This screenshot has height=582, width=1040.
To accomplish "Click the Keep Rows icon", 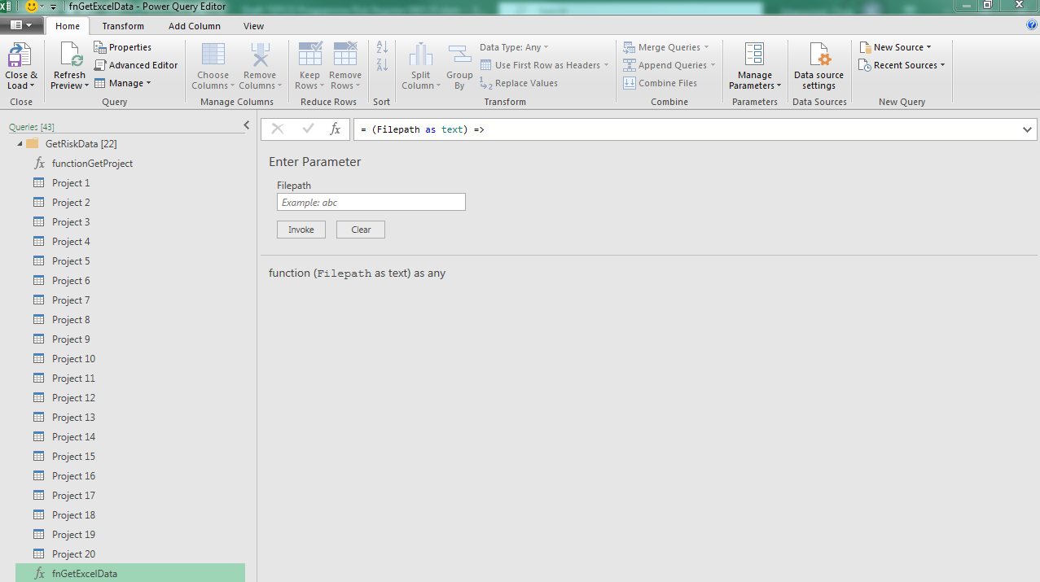I will [309, 54].
